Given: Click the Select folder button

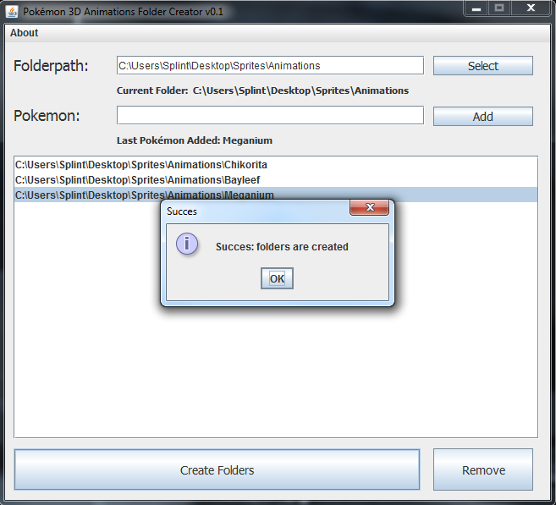Looking at the screenshot, I should point(483,66).
